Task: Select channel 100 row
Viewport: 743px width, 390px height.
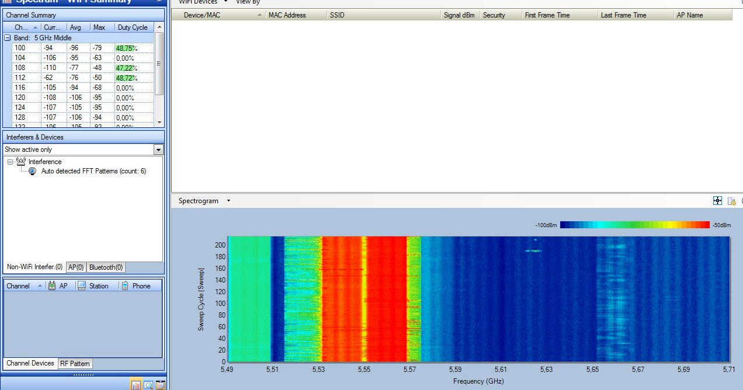Action: [83, 48]
